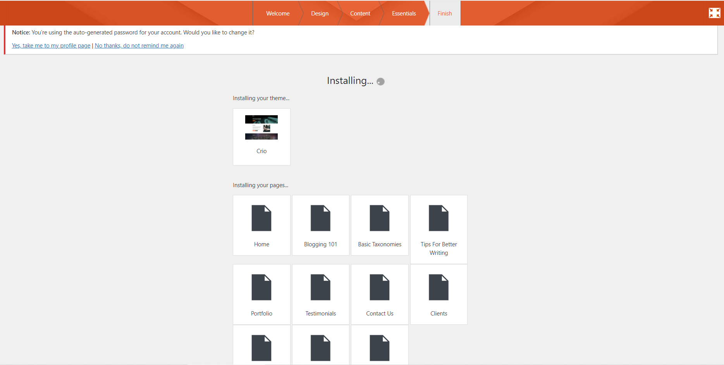Click the 'Tips For Better Writing' label
This screenshot has height=365, width=724.
click(x=439, y=249)
